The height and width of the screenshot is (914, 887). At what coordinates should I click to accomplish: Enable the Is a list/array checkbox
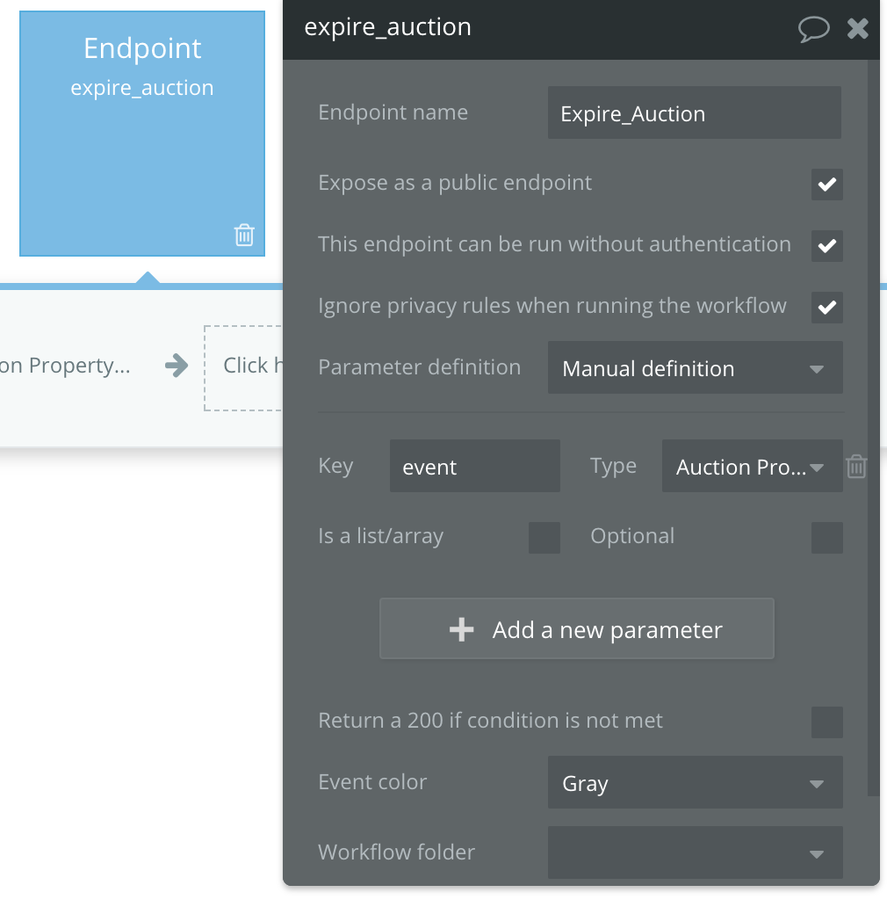click(544, 537)
